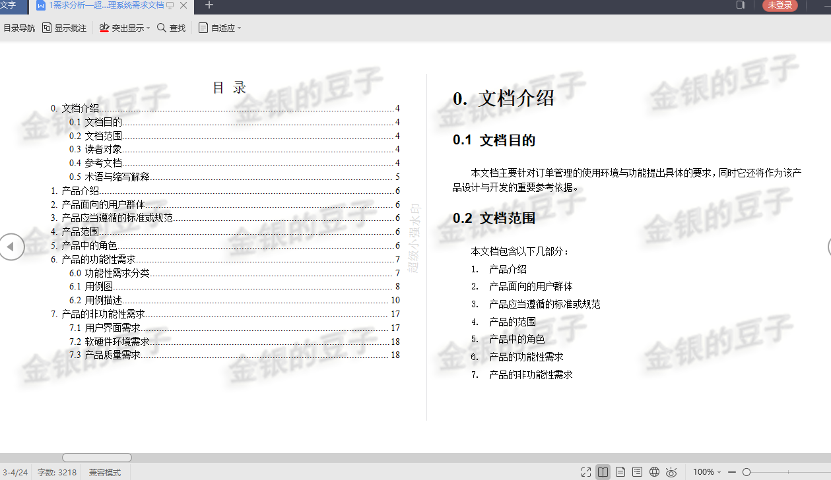Click the 显示批注 show comments icon

46,28
